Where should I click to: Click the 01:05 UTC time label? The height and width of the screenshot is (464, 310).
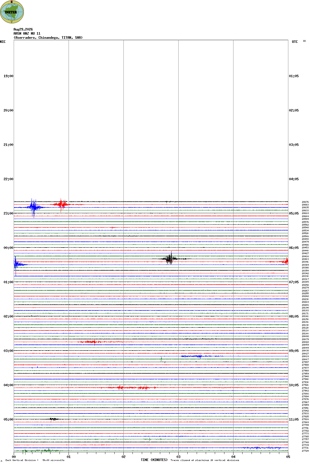(x=294, y=76)
